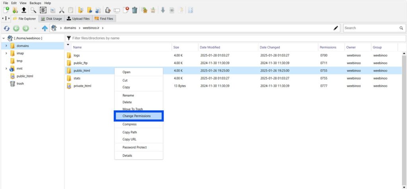Expand the imap folder tree node
Screen dimensions: 407x189
click(6, 53)
